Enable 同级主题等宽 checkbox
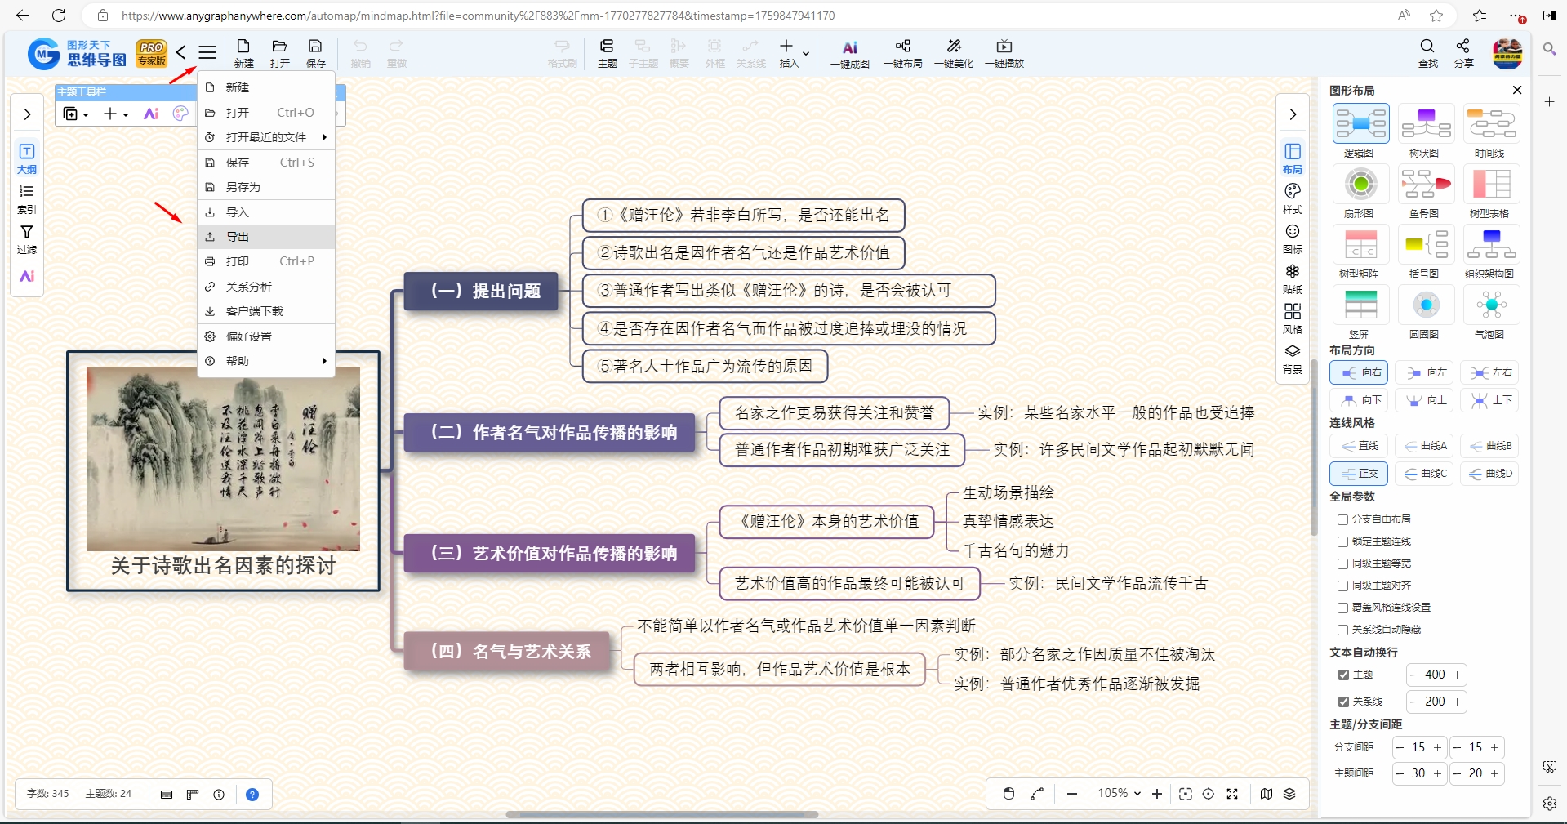Image resolution: width=1567 pixels, height=824 pixels. pos(1342,563)
